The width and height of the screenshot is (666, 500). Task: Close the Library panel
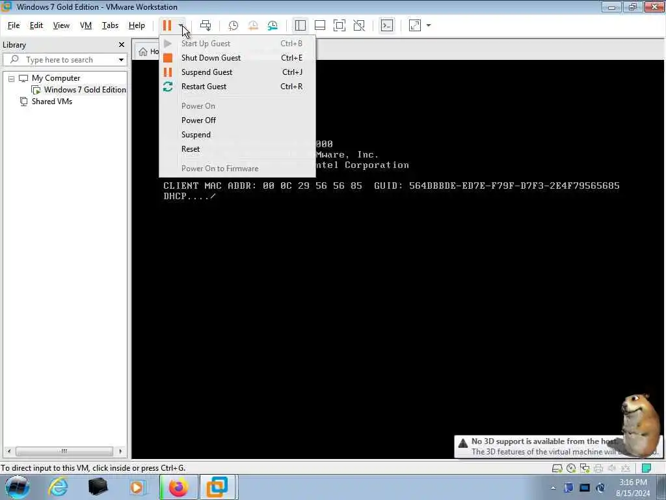point(122,45)
